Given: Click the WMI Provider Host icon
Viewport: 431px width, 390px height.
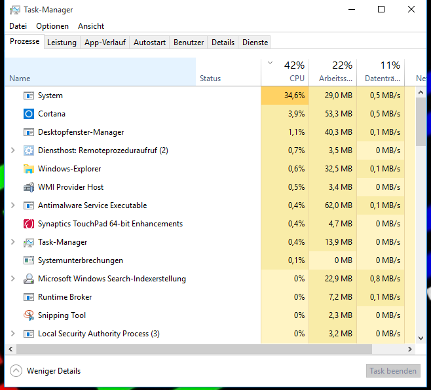Looking at the screenshot, I should click(x=29, y=187).
